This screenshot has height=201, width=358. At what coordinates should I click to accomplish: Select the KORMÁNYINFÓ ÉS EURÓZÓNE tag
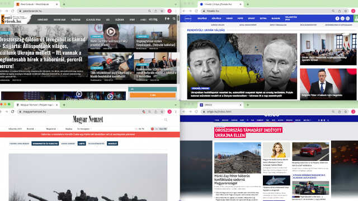click(x=45, y=143)
